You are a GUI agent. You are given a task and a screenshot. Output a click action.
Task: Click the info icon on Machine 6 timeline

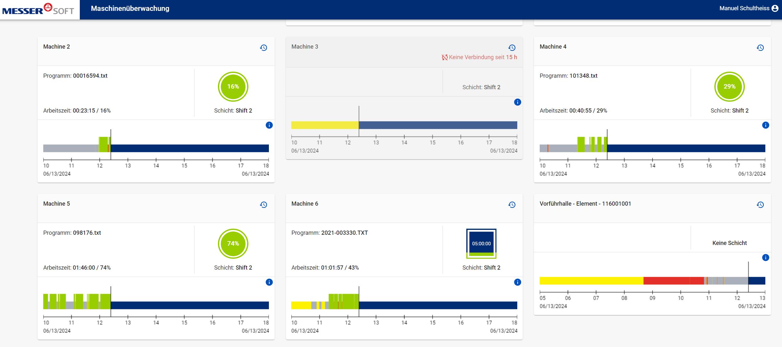(518, 282)
